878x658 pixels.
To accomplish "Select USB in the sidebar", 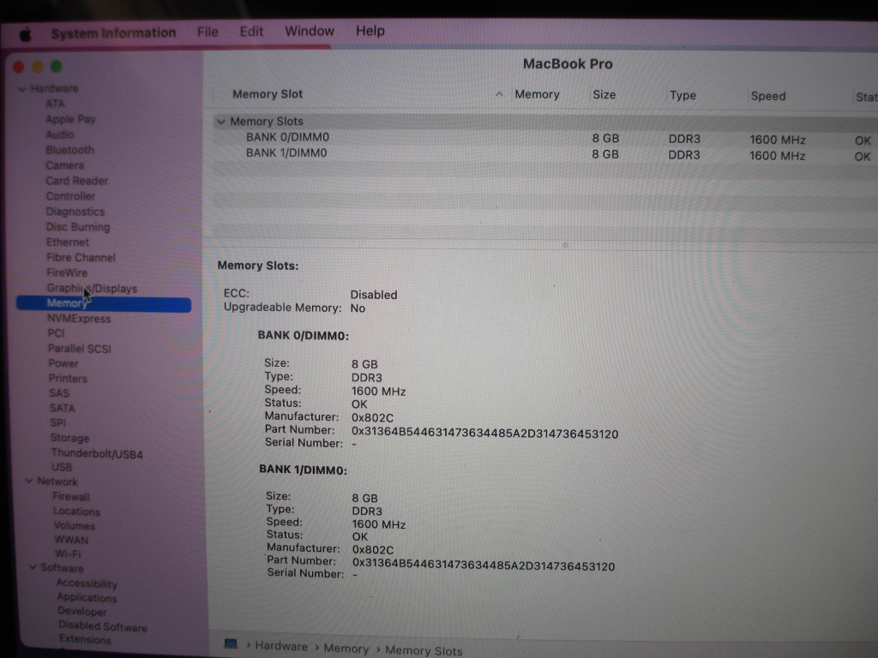I will tap(62, 468).
